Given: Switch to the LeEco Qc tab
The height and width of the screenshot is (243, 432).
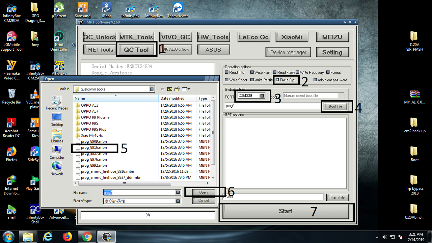Looking at the screenshot, I should pyautogui.click(x=253, y=37).
